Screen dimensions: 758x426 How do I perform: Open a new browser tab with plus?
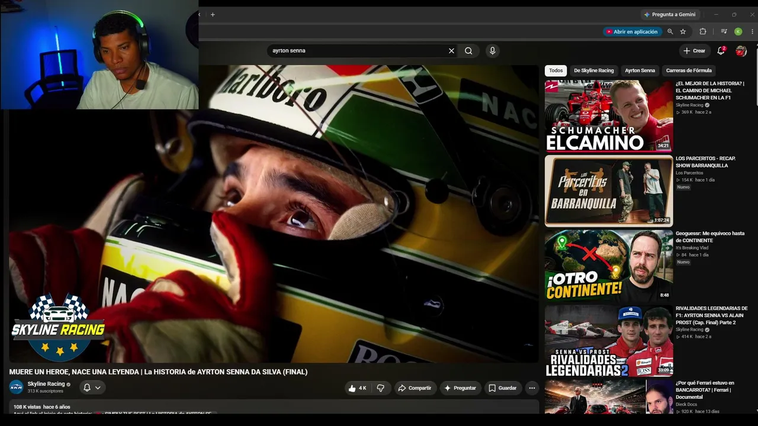point(213,15)
